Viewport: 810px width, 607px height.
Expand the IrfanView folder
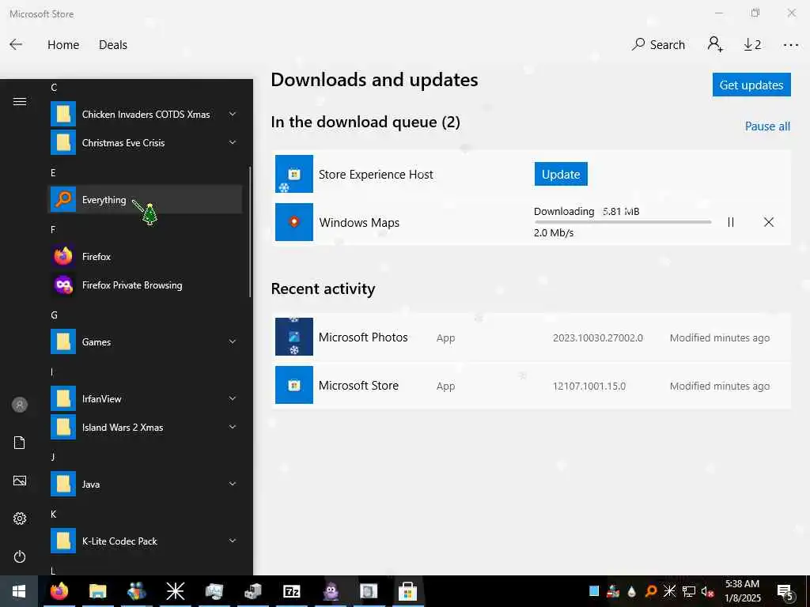[x=145, y=398]
